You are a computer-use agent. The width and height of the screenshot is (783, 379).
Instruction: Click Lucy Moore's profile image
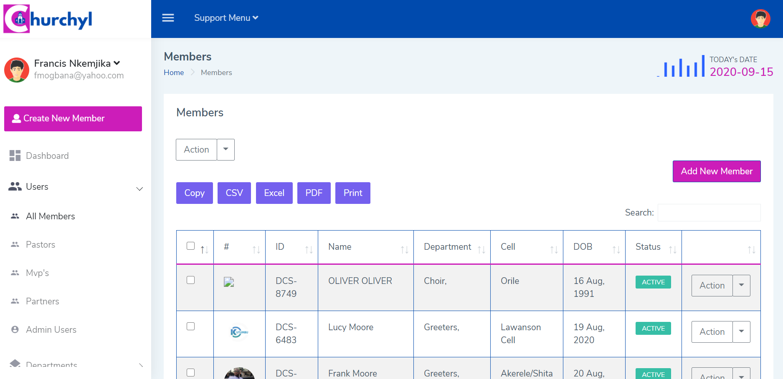(x=239, y=332)
